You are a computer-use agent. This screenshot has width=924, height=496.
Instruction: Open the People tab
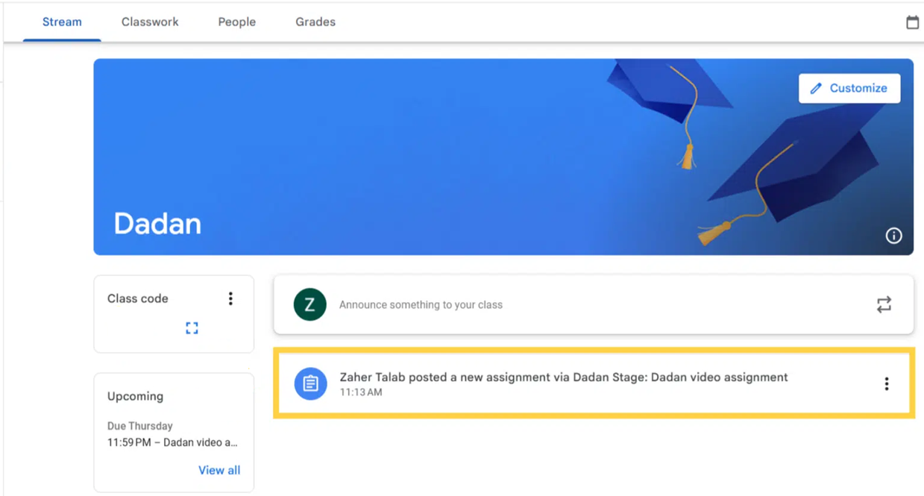point(236,22)
